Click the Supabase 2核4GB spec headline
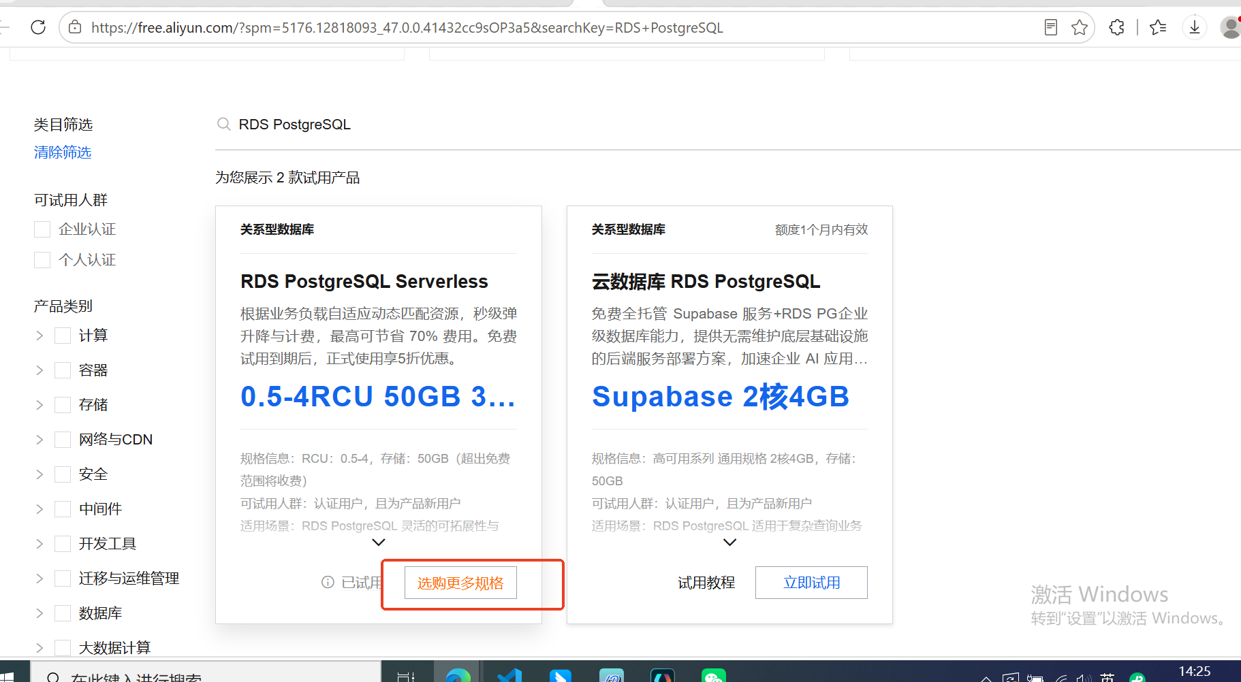This screenshot has width=1241, height=682. (x=721, y=396)
